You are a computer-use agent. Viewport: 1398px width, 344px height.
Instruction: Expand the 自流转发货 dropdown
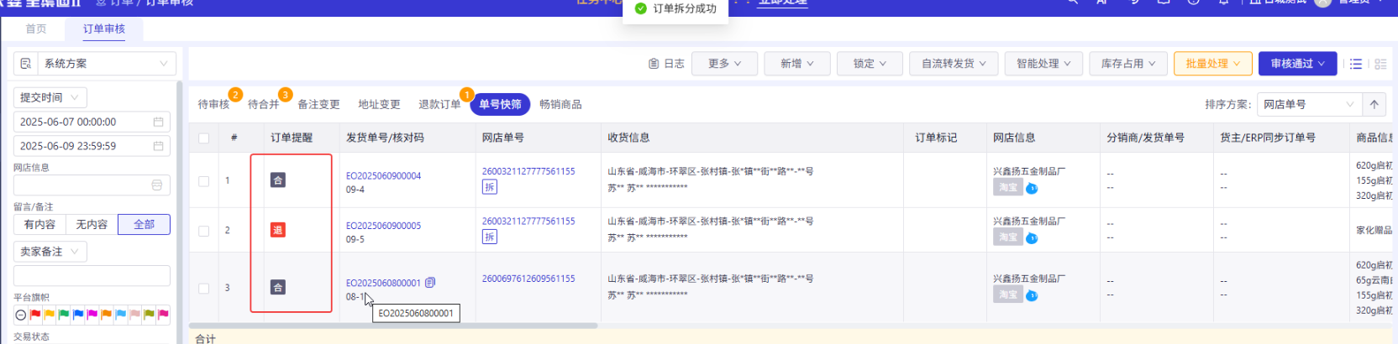(954, 64)
